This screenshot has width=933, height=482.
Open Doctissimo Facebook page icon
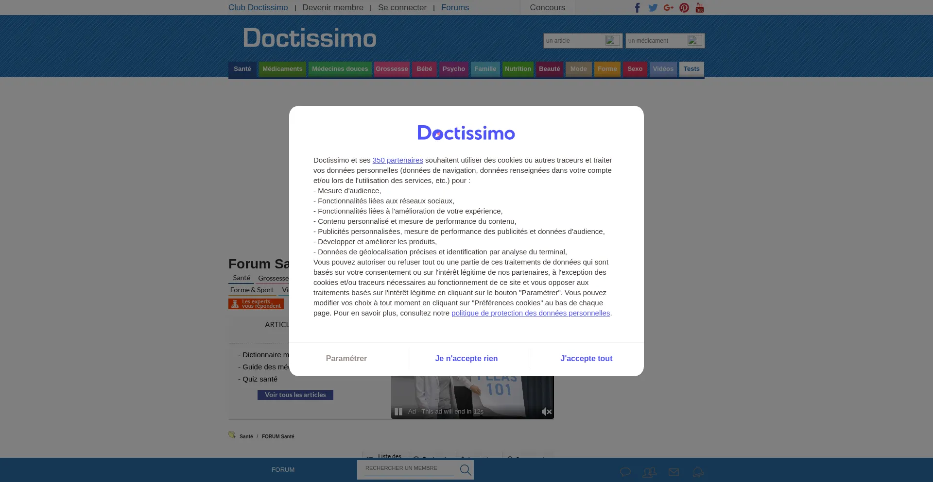coord(638,8)
